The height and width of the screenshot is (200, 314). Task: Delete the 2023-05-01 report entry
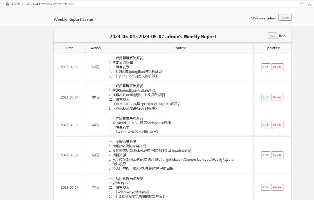pos(277,187)
